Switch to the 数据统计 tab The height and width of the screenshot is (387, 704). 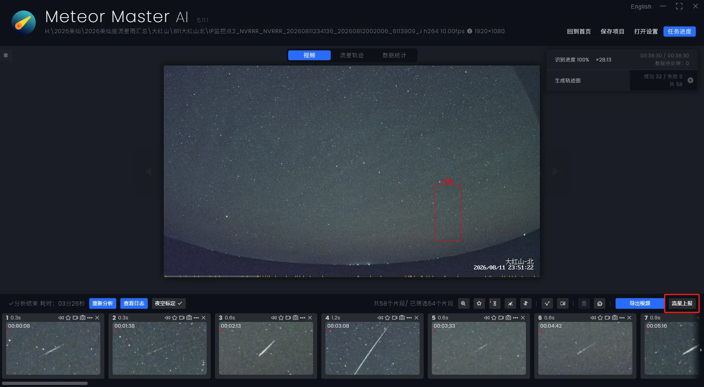point(395,55)
